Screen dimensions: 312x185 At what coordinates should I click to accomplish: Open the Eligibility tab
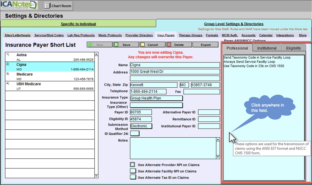(293, 48)
